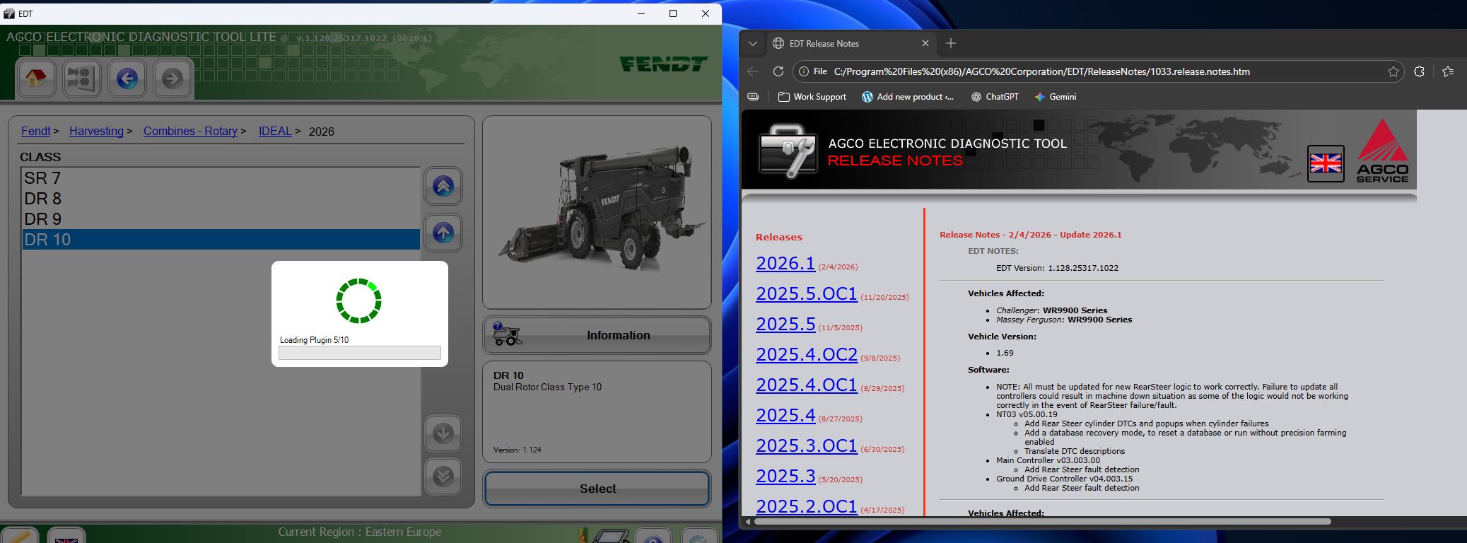The width and height of the screenshot is (1467, 543).
Task: Jump to top of CLASS list
Action: (x=443, y=187)
